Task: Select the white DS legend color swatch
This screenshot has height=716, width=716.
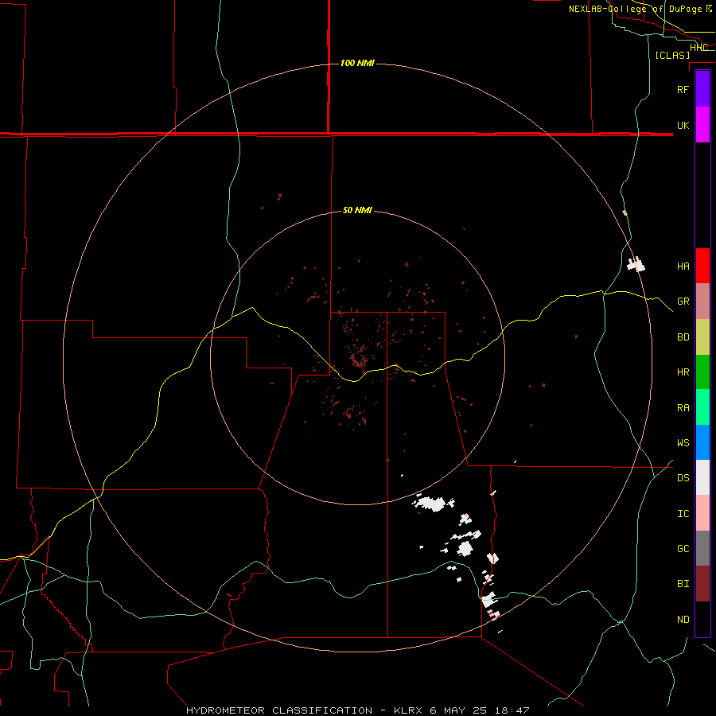Action: pyautogui.click(x=702, y=477)
